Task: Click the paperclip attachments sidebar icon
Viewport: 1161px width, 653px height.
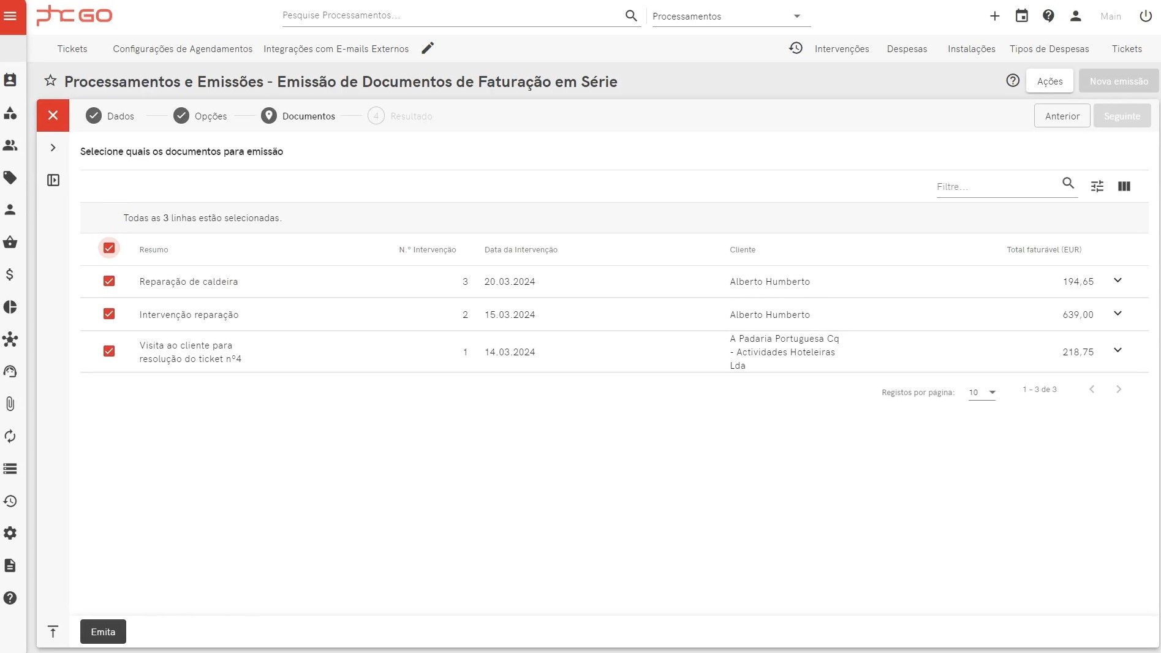Action: 10,404
